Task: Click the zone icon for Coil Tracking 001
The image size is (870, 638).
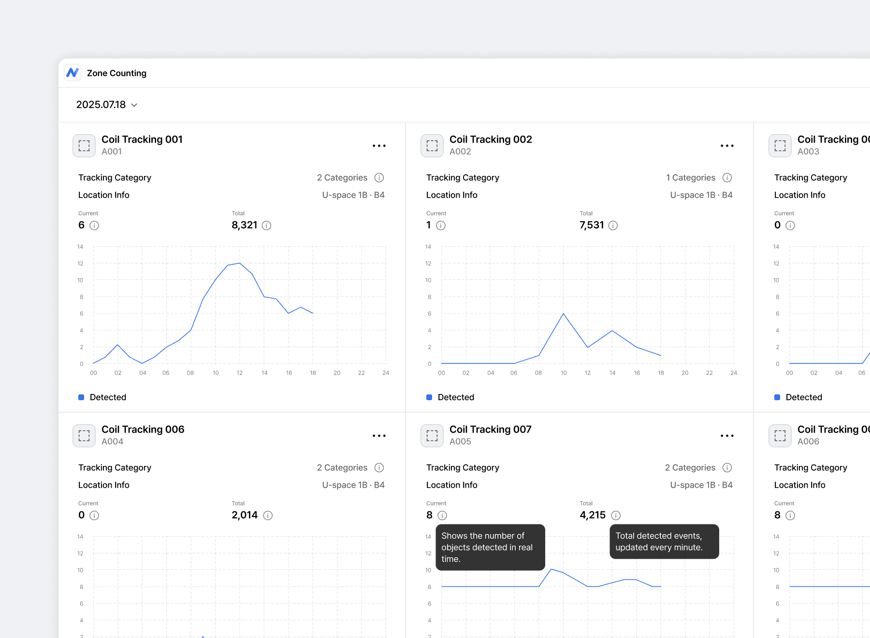Action: [84, 145]
